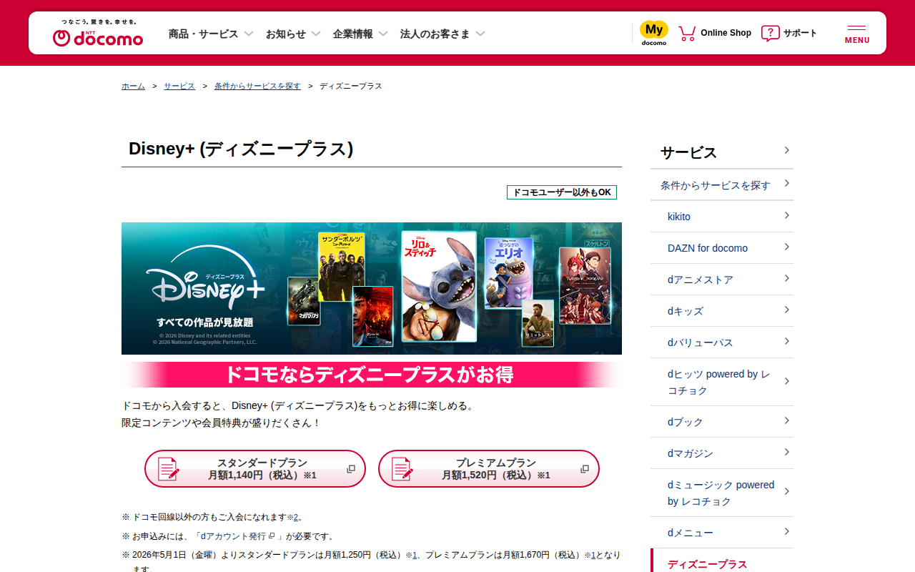The image size is (915, 572).
Task: Select dキッズ from the sidebar
Action: (722, 311)
